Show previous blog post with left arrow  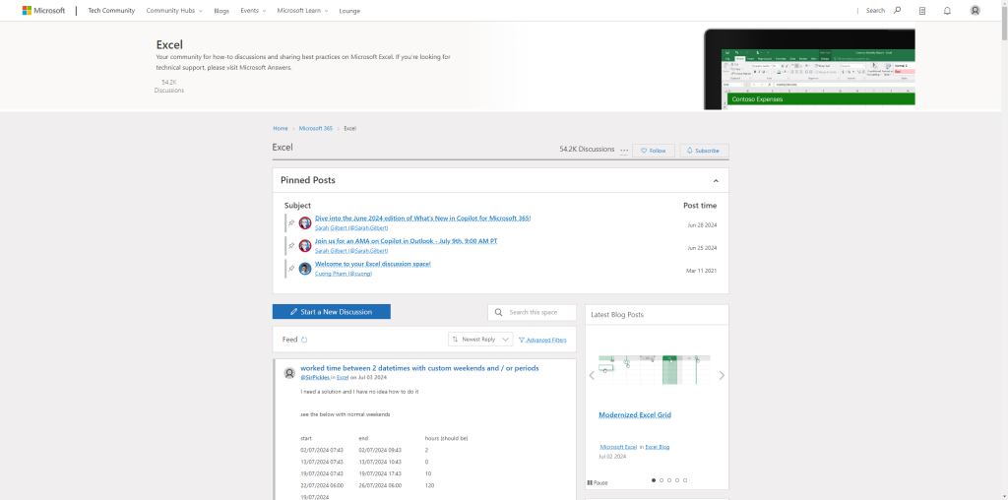[592, 375]
